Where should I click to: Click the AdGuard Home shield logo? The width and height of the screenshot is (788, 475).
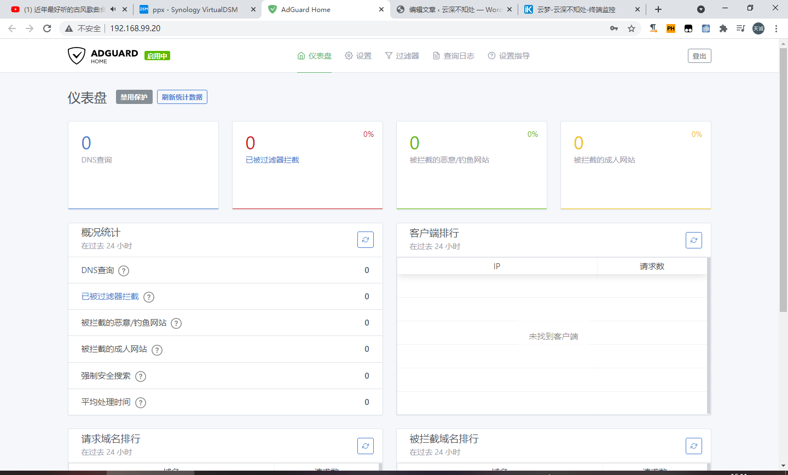click(77, 56)
